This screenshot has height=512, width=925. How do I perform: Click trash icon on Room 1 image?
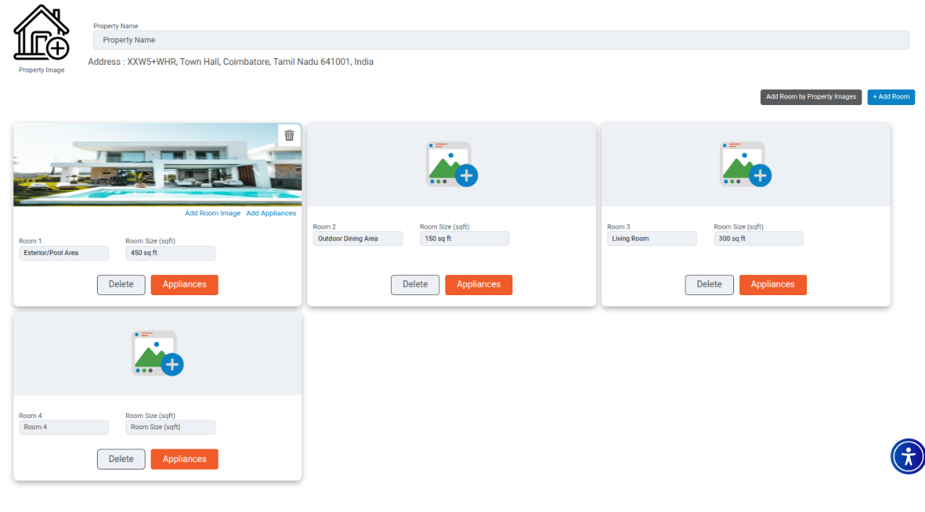click(289, 136)
